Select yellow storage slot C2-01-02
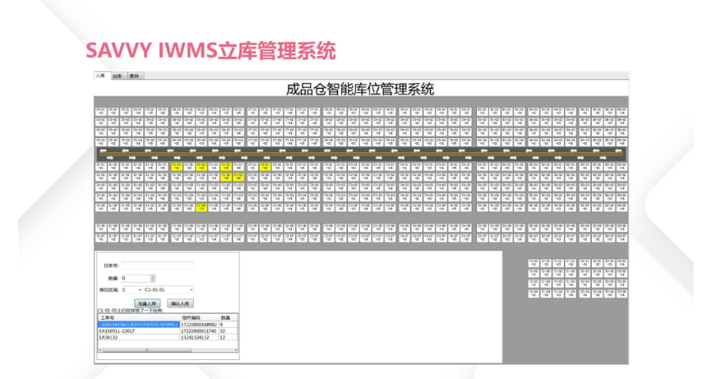Image resolution: width=712 pixels, height=379 pixels. pyautogui.click(x=265, y=167)
